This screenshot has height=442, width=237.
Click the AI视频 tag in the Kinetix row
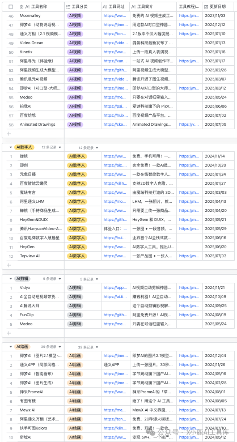coord(75,52)
